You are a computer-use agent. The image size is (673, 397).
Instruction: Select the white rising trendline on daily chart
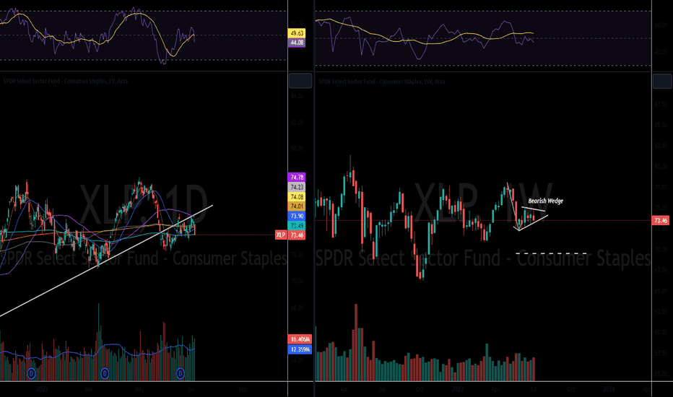click(x=106, y=261)
